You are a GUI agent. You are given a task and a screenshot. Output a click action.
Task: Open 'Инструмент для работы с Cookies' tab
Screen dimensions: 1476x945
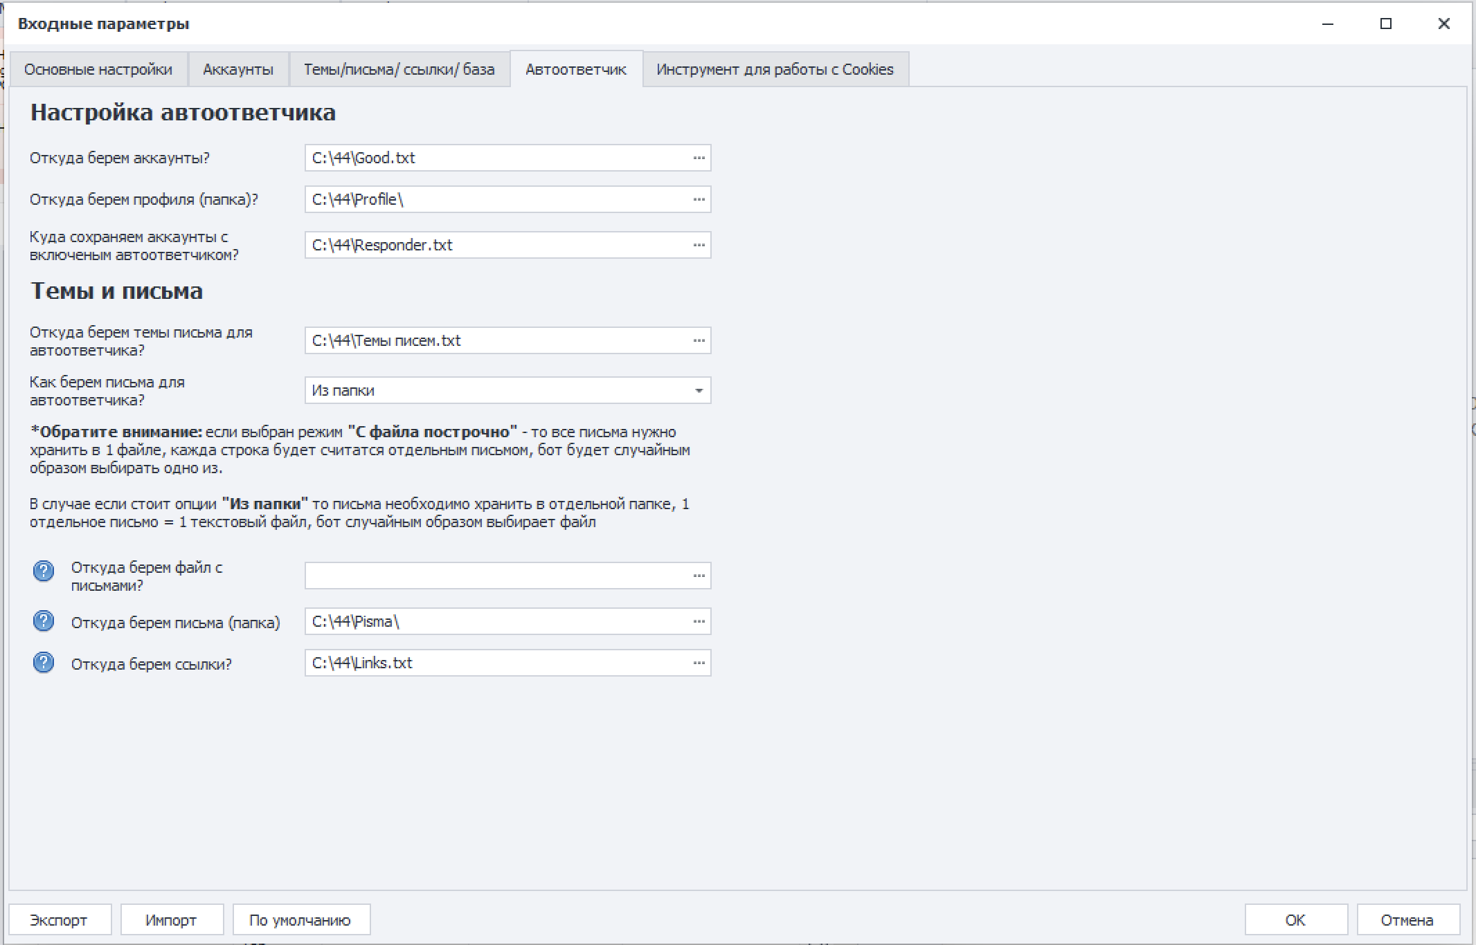(775, 69)
